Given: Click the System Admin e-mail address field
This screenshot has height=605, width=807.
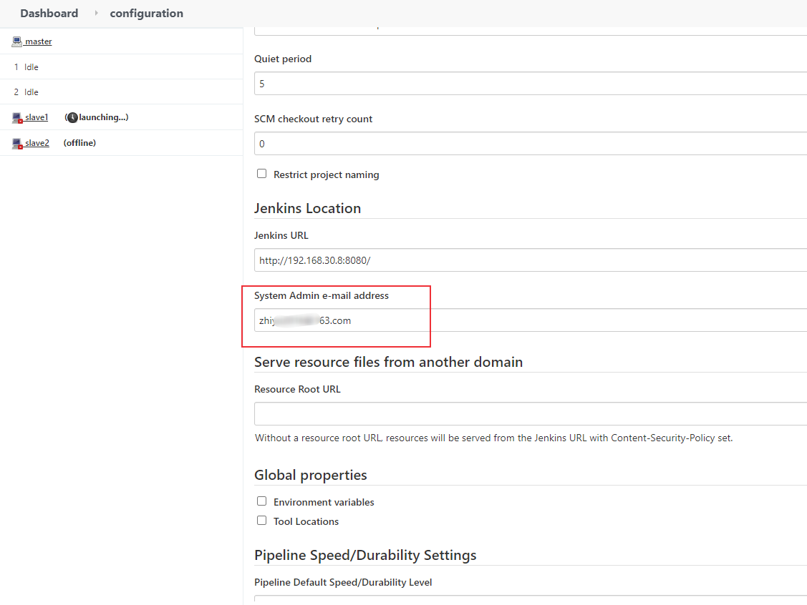Looking at the screenshot, I should pos(530,320).
